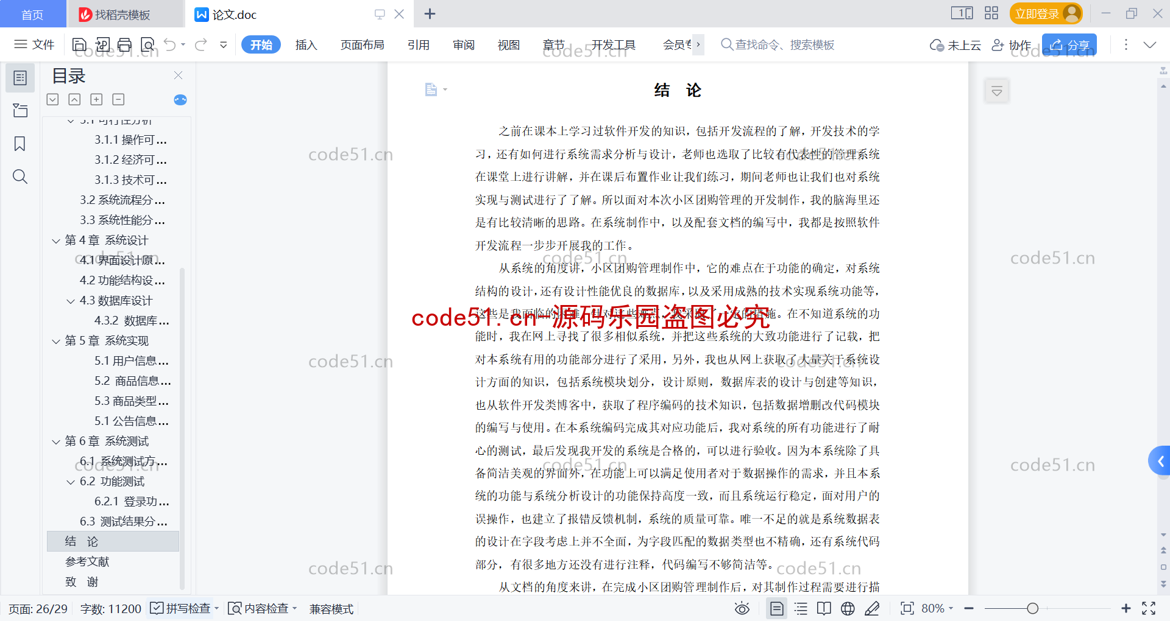Viewport: 1170px width, 621px height.
Task: Close the 目录 pane
Action: (x=178, y=75)
